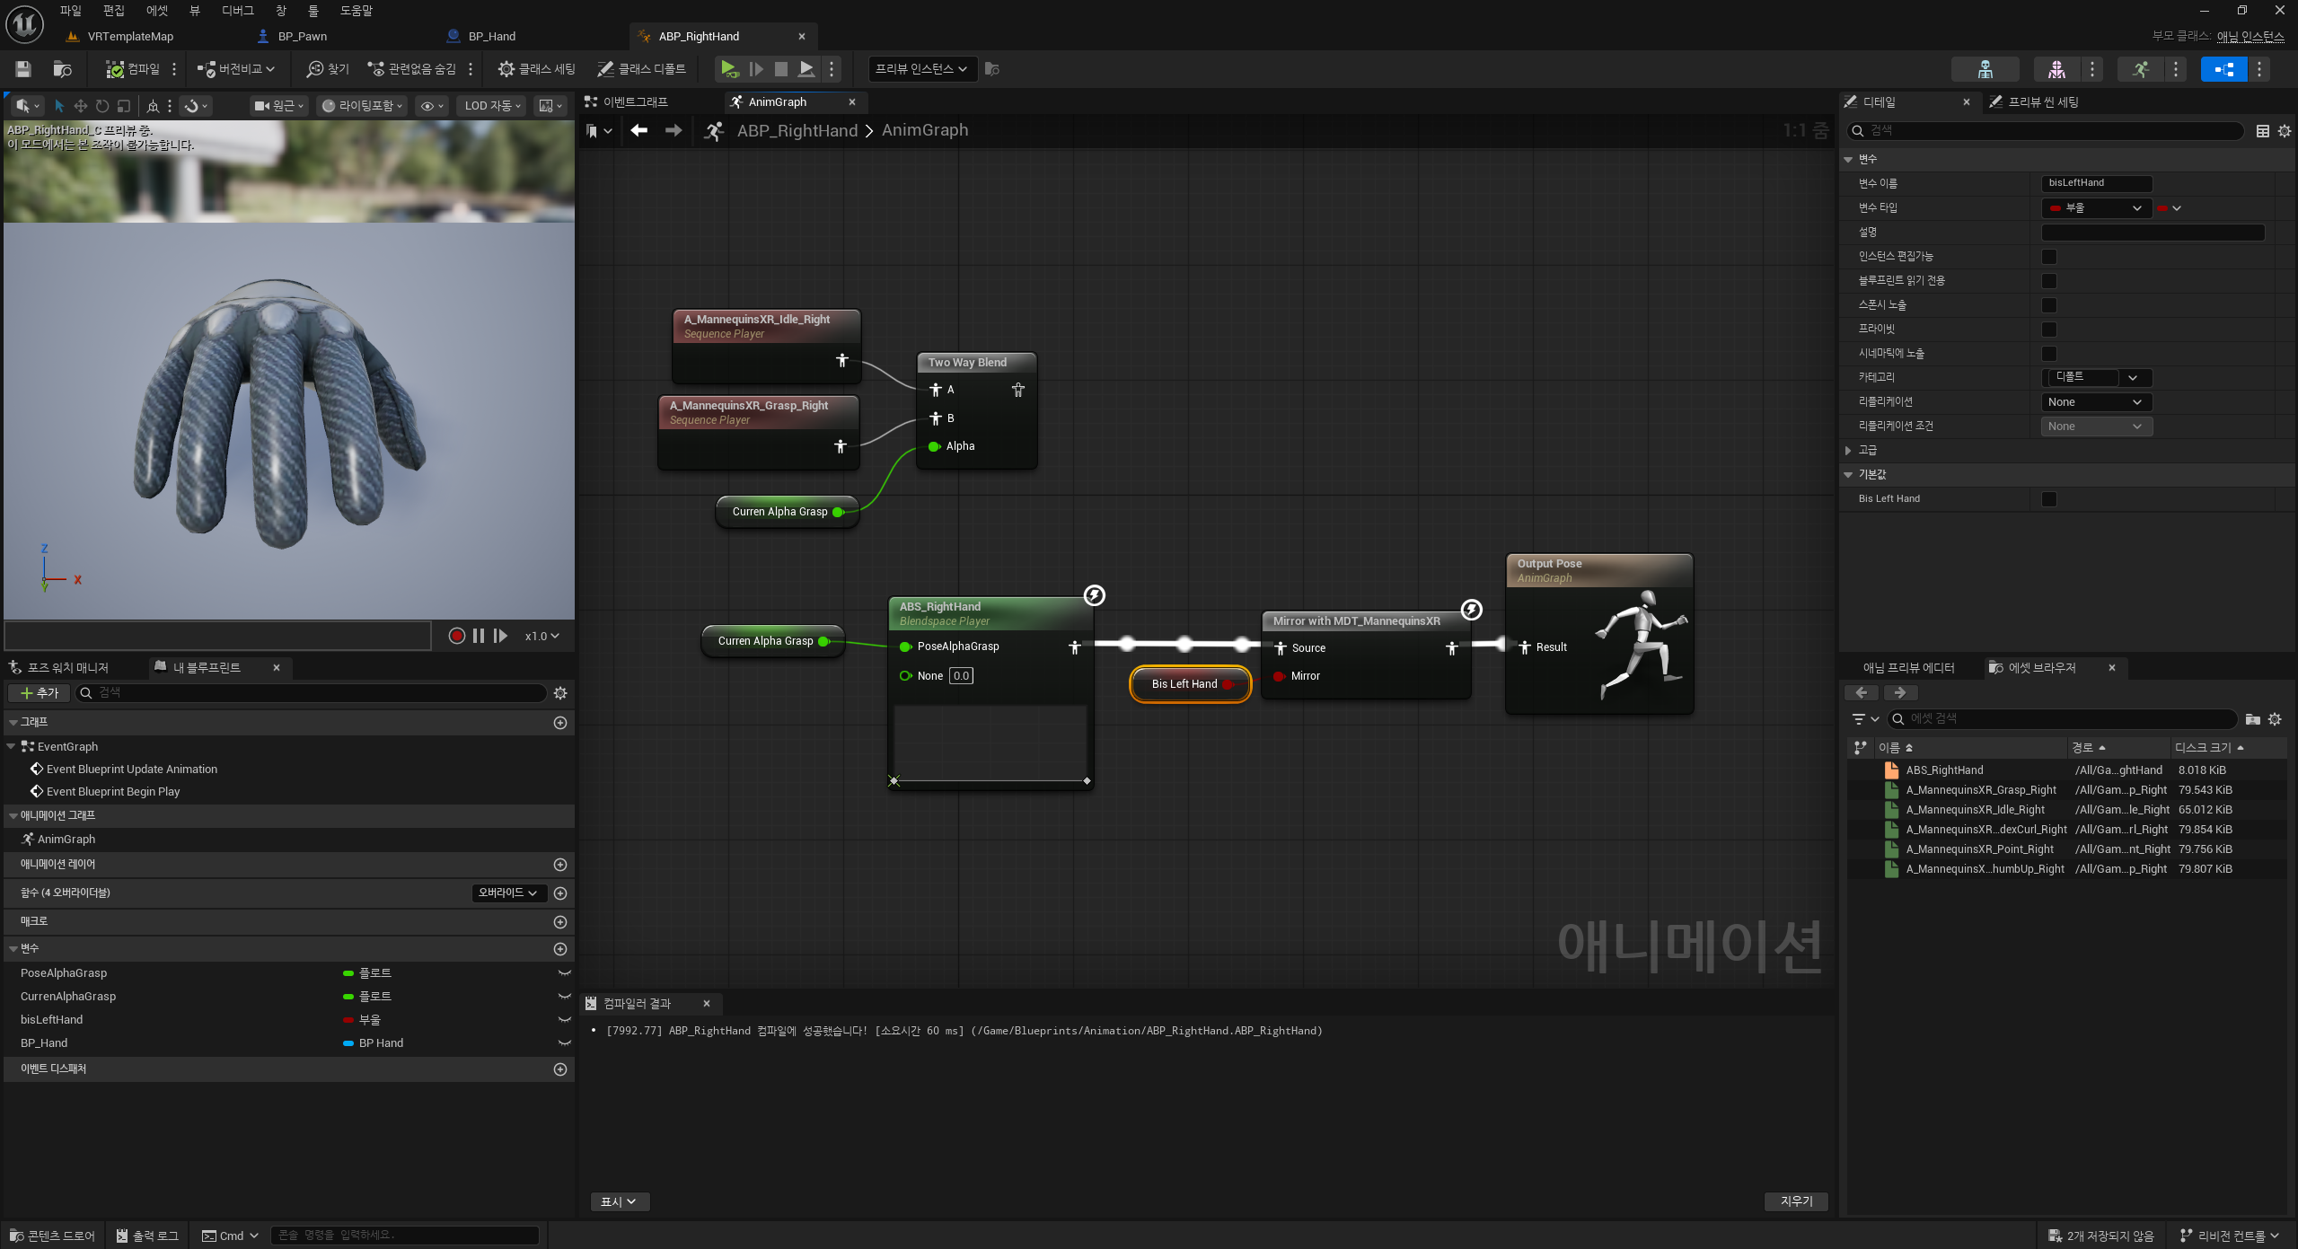Click graph navigate back arrow
This screenshot has width=2298, height=1249.
pyautogui.click(x=638, y=131)
